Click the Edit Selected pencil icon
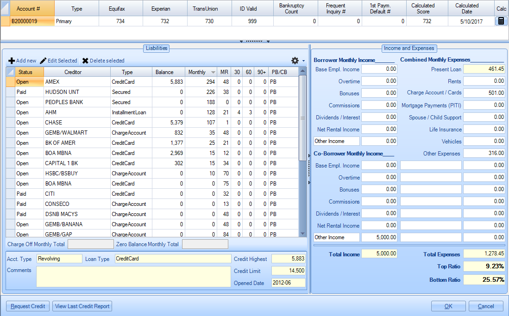509x316 pixels. tap(43, 61)
